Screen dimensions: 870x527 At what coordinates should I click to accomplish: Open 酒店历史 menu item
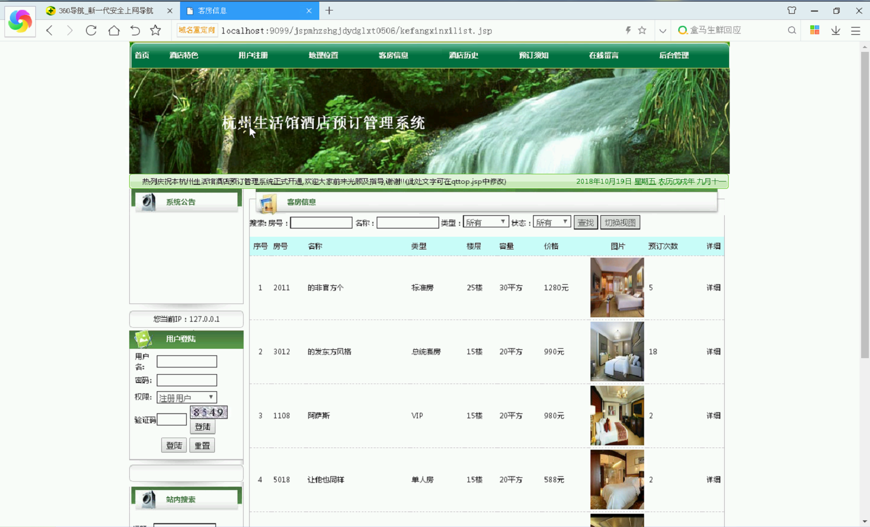[463, 55]
